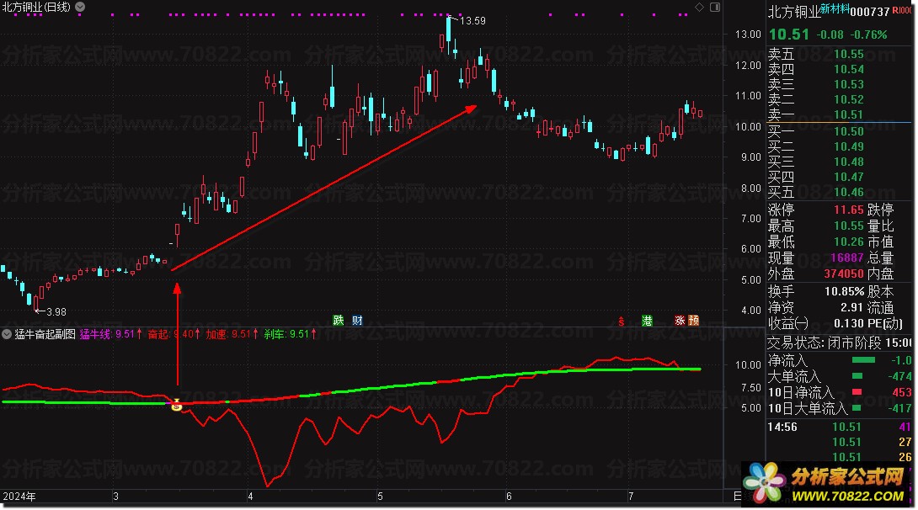Click the 大单流入 fund-flow row
918x510 pixels.
[x=840, y=377]
